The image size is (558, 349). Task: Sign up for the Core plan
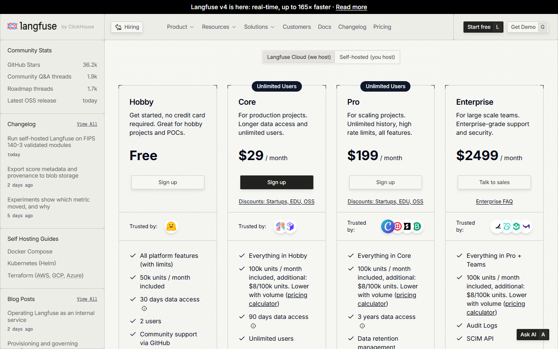277,182
